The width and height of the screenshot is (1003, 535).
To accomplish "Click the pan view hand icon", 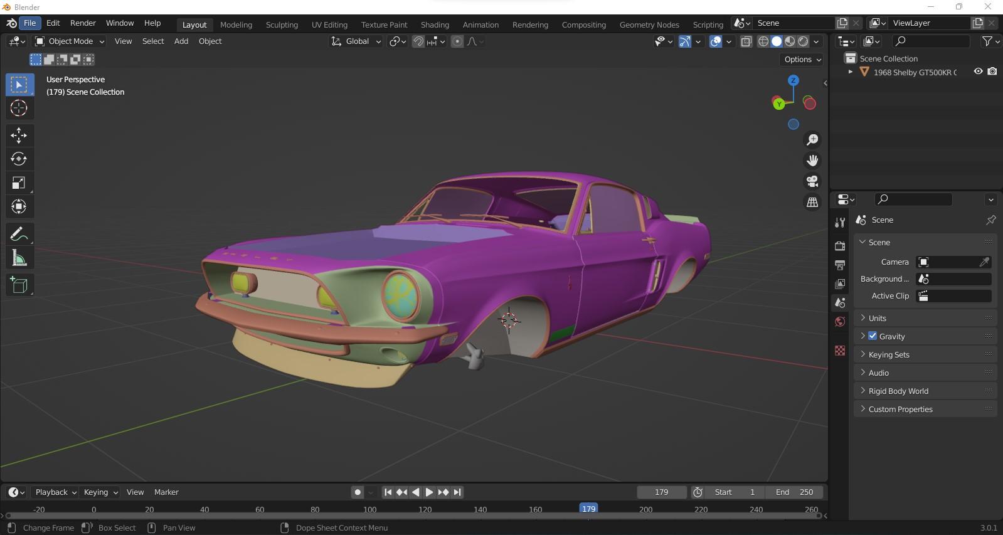I will [812, 161].
